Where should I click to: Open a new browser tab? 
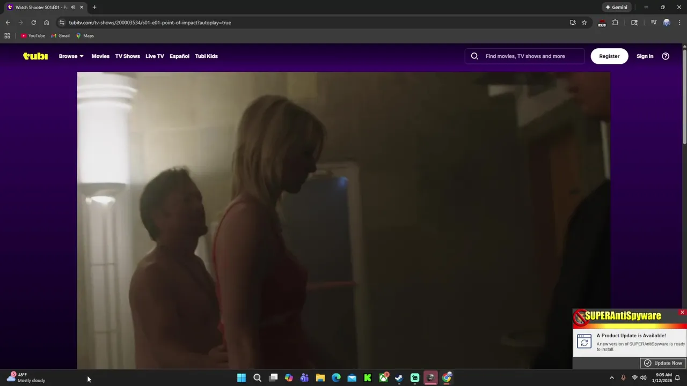(94, 7)
